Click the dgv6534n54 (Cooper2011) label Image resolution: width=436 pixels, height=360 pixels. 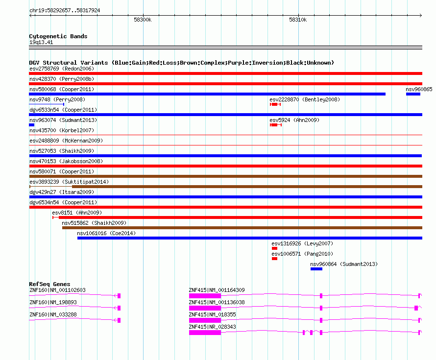click(x=63, y=202)
